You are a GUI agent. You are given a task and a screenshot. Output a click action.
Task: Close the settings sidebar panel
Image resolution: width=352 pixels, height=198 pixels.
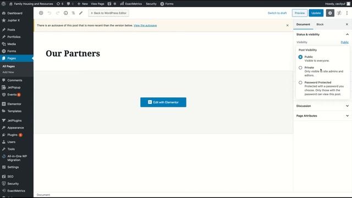347,24
